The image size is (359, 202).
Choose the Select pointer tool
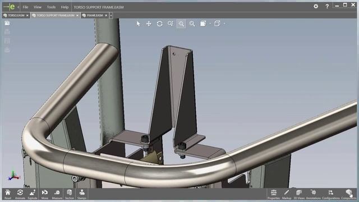click(x=138, y=24)
